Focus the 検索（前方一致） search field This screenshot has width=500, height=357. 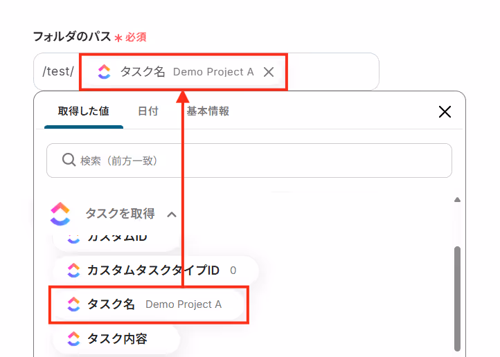(249, 161)
